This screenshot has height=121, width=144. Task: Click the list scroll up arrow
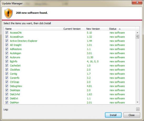(137, 33)
